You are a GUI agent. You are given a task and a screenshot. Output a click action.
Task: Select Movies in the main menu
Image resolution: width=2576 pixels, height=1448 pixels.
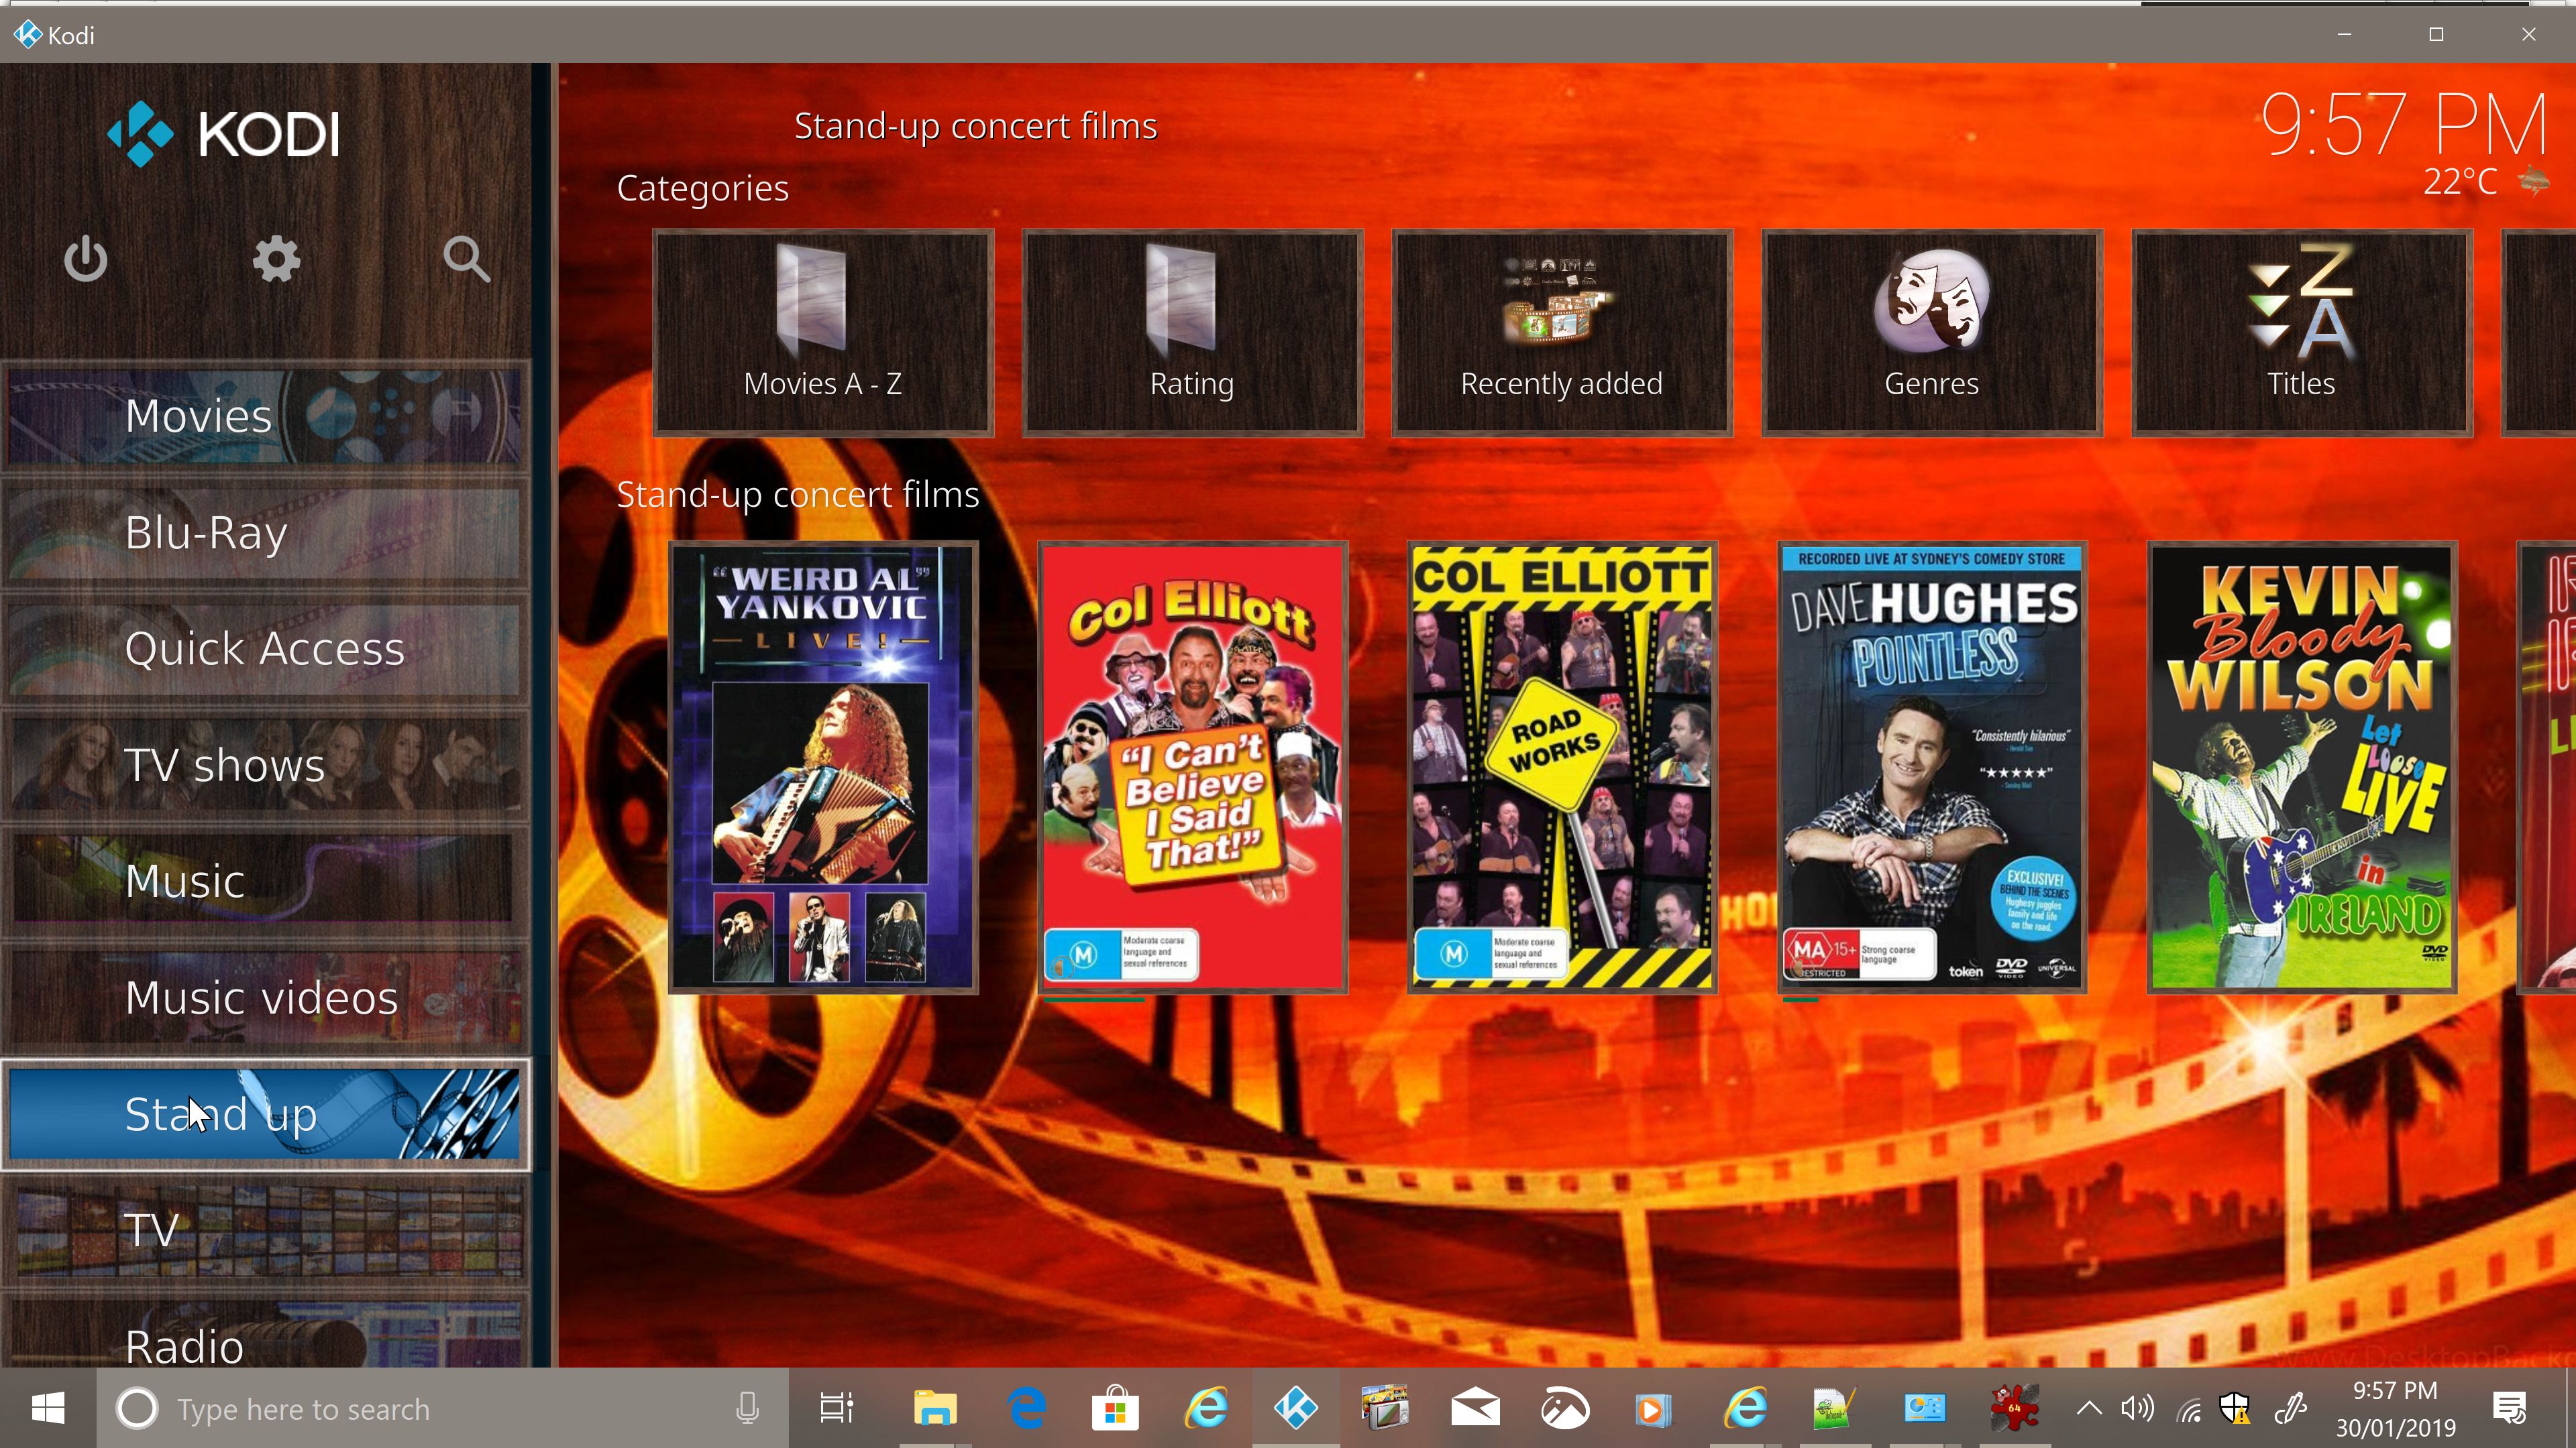[x=265, y=416]
